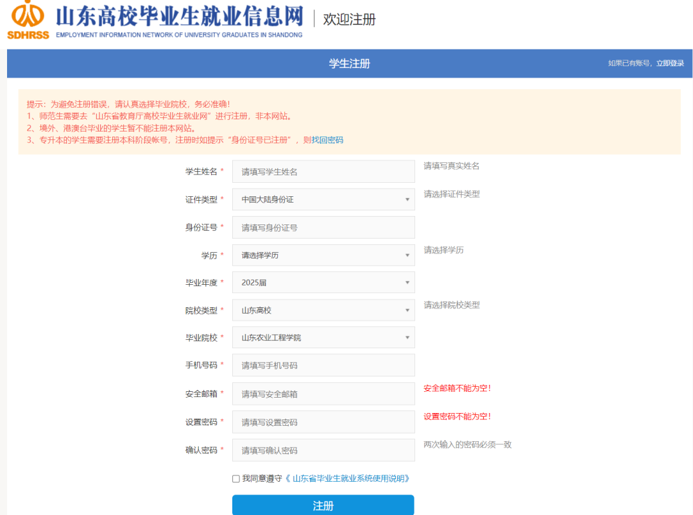Click the SDHRSS site logo
Screen dimensions: 693x515
(28, 20)
